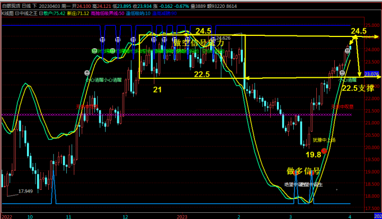Image resolution: width=382 pixels, height=219 pixels.
Task: Click the magenta dotted 50 boundary line
Action: pos(176,115)
